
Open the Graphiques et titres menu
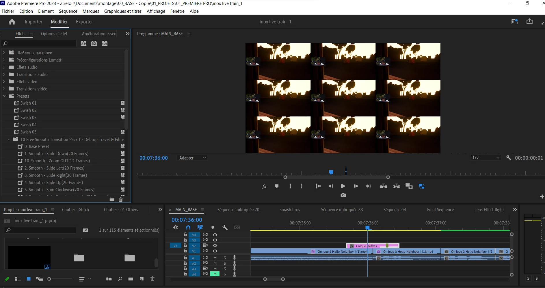(x=123, y=11)
